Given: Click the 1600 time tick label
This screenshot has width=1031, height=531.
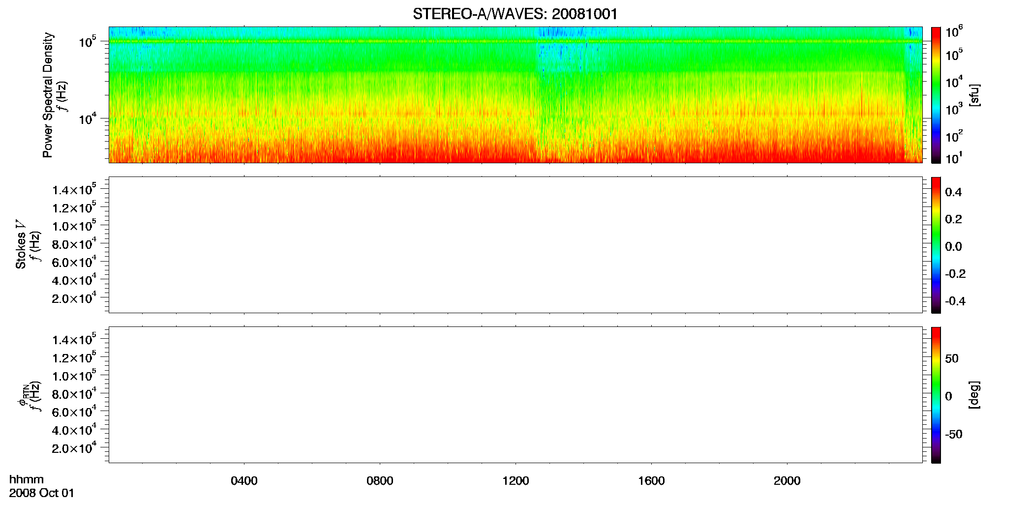Looking at the screenshot, I should pyautogui.click(x=651, y=481).
